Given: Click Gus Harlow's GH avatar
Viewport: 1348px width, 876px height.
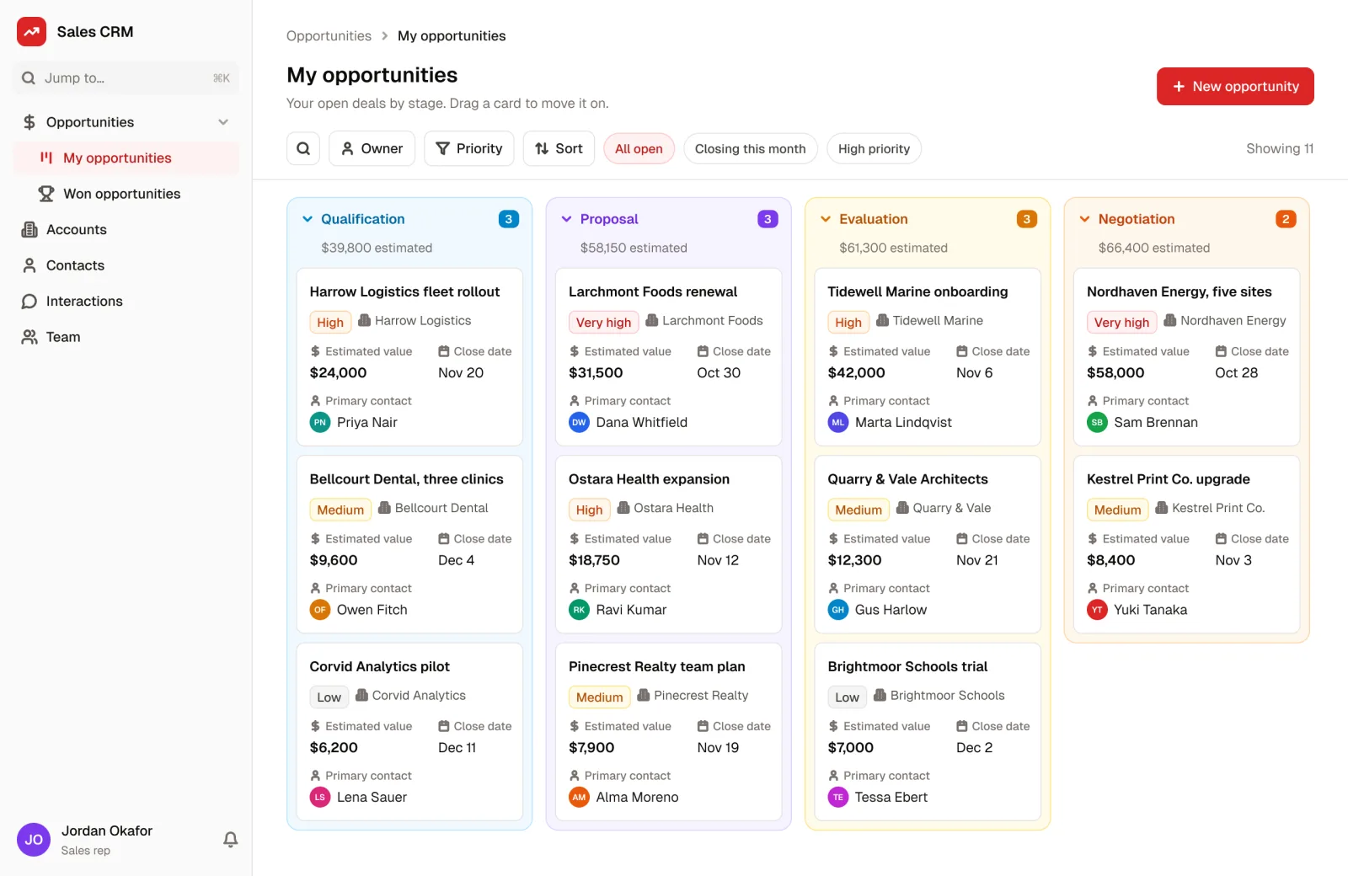Looking at the screenshot, I should point(837,610).
